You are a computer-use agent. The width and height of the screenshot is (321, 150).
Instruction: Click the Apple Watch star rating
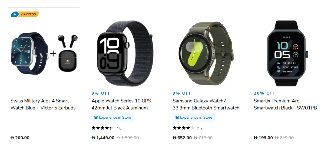(x=102, y=128)
